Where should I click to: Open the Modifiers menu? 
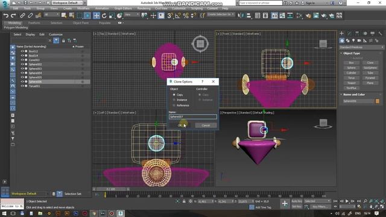83,8
